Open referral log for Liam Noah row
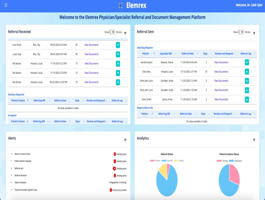Screen dimensions: 265x200 coord(118,45)
